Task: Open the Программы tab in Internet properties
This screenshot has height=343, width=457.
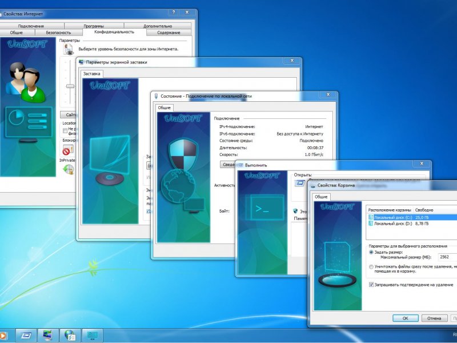Action: coord(94,26)
